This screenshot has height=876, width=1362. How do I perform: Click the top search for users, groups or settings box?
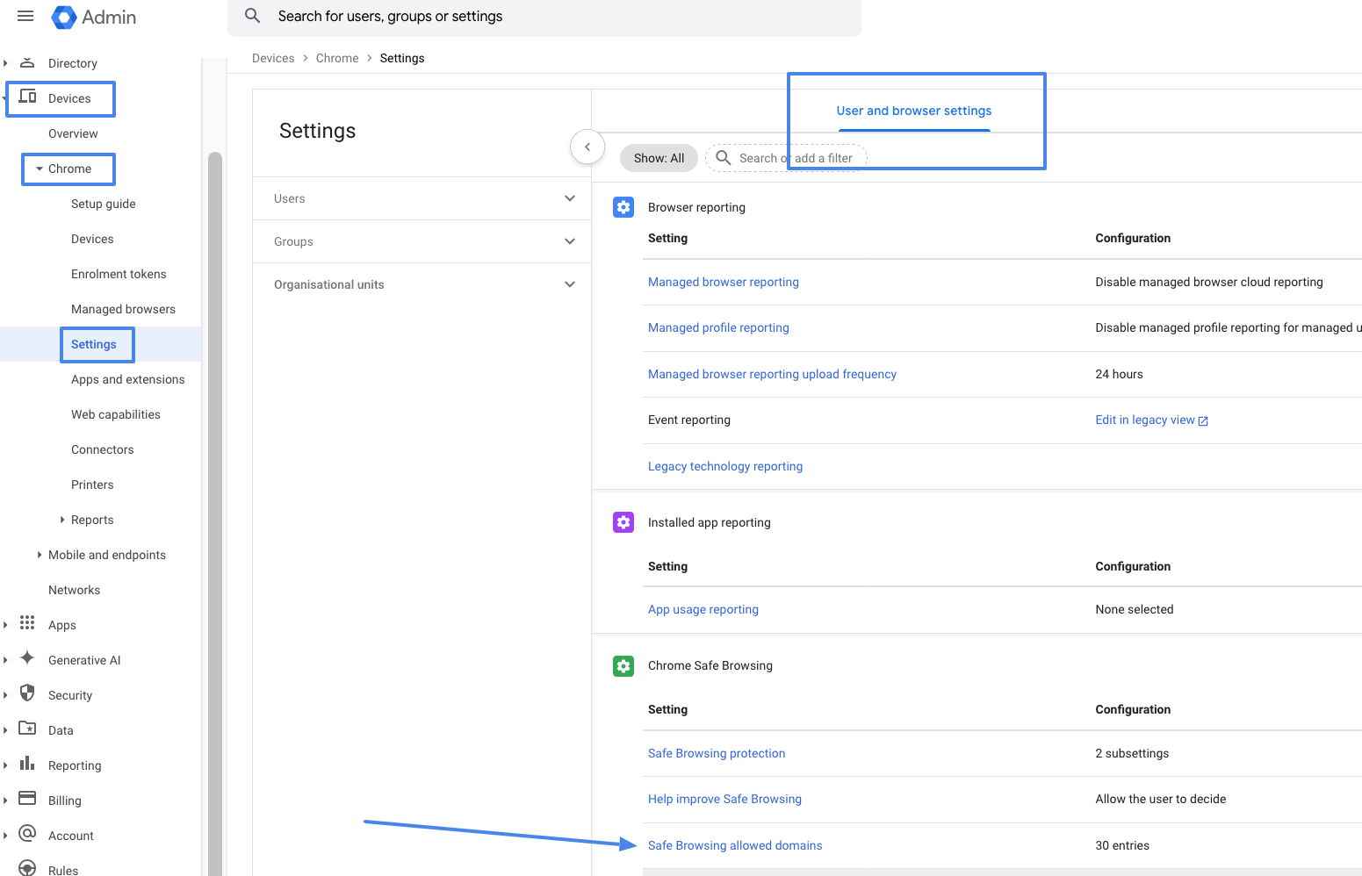point(544,17)
